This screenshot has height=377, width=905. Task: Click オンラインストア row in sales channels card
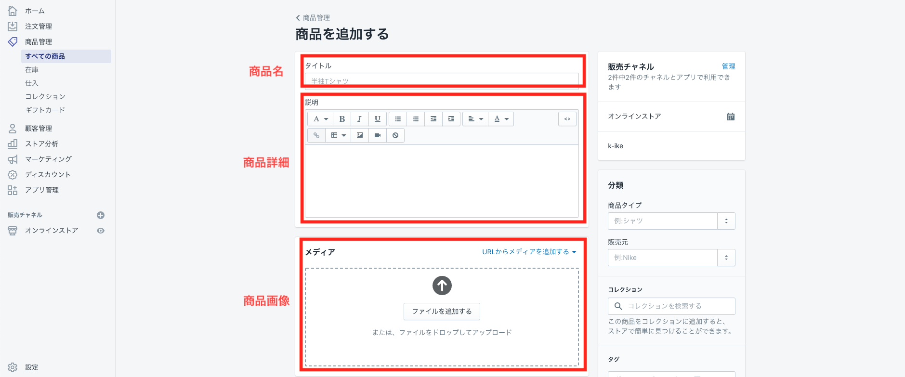click(x=671, y=117)
